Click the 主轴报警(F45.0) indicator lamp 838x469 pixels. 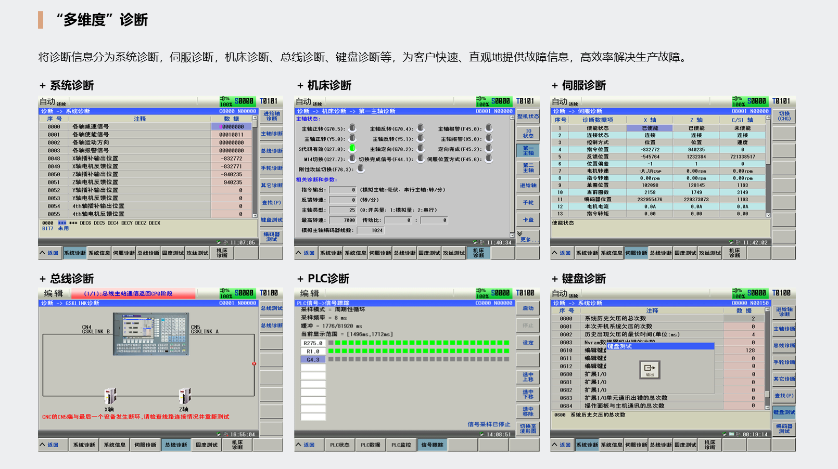[x=489, y=128]
